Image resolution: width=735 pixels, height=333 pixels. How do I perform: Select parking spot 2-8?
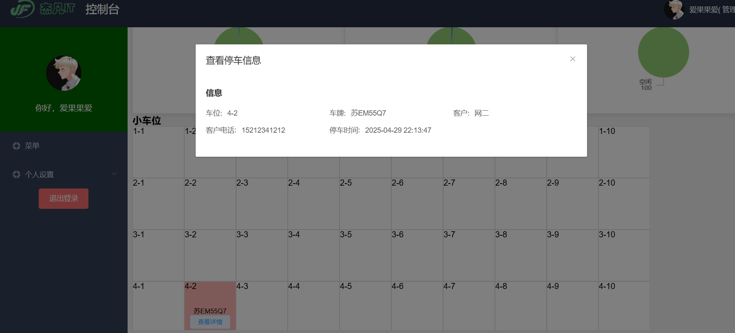click(521, 204)
